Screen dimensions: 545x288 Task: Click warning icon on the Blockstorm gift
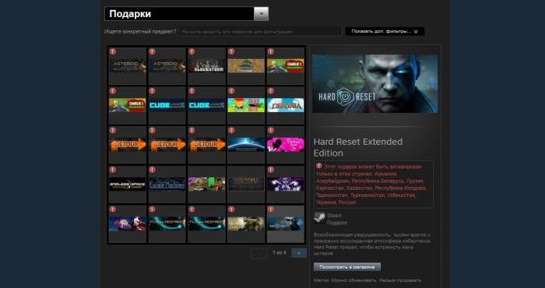(x=192, y=51)
